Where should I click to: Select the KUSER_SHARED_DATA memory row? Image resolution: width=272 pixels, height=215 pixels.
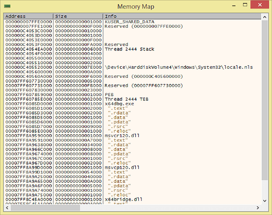[129, 21]
